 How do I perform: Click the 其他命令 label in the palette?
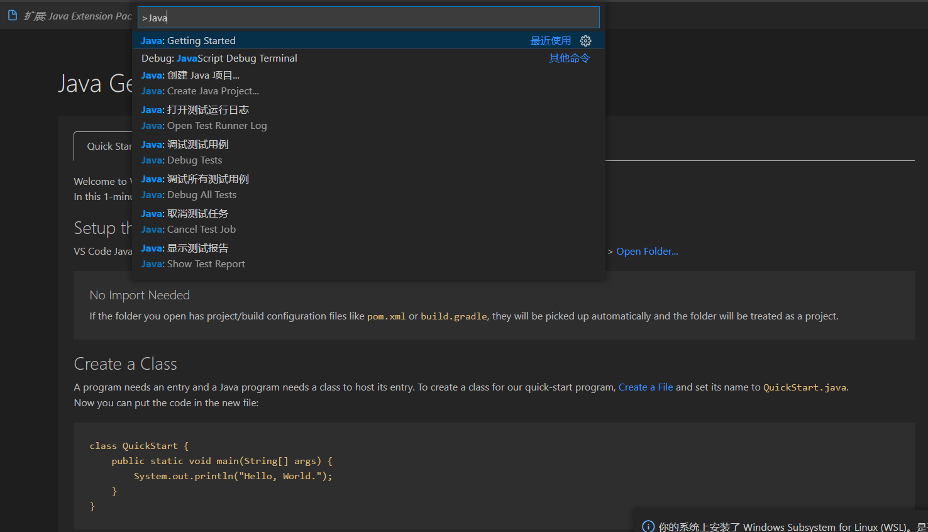[x=569, y=58]
